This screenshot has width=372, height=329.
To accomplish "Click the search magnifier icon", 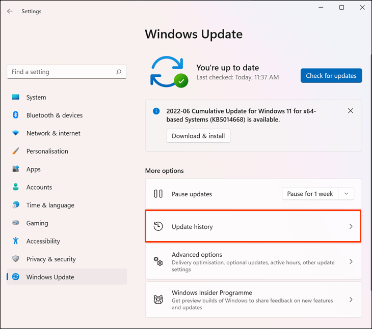I will [x=119, y=72].
